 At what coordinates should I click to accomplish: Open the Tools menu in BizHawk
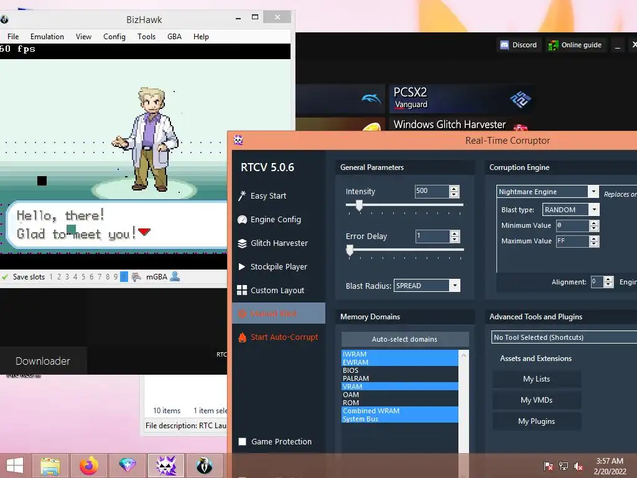point(146,37)
